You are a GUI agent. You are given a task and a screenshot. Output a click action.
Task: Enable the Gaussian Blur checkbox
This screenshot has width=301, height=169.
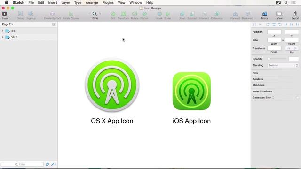click(297, 97)
